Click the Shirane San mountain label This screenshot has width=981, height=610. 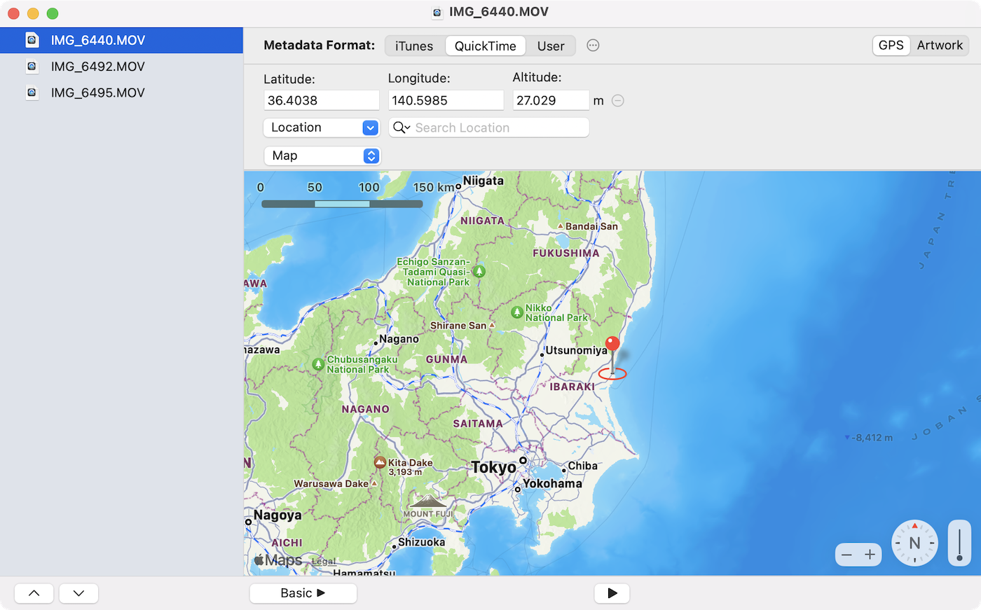pos(458,326)
